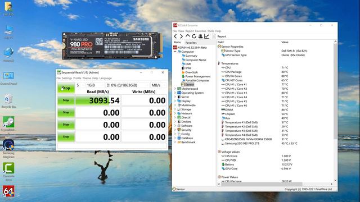Expand the Storage tree node
The width and height of the screenshot is (360, 202).
pos(175,109)
